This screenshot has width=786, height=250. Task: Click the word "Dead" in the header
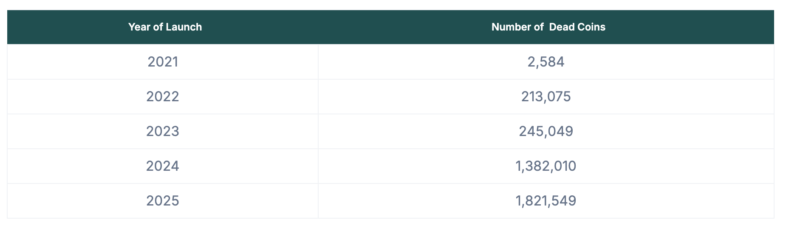(x=562, y=27)
